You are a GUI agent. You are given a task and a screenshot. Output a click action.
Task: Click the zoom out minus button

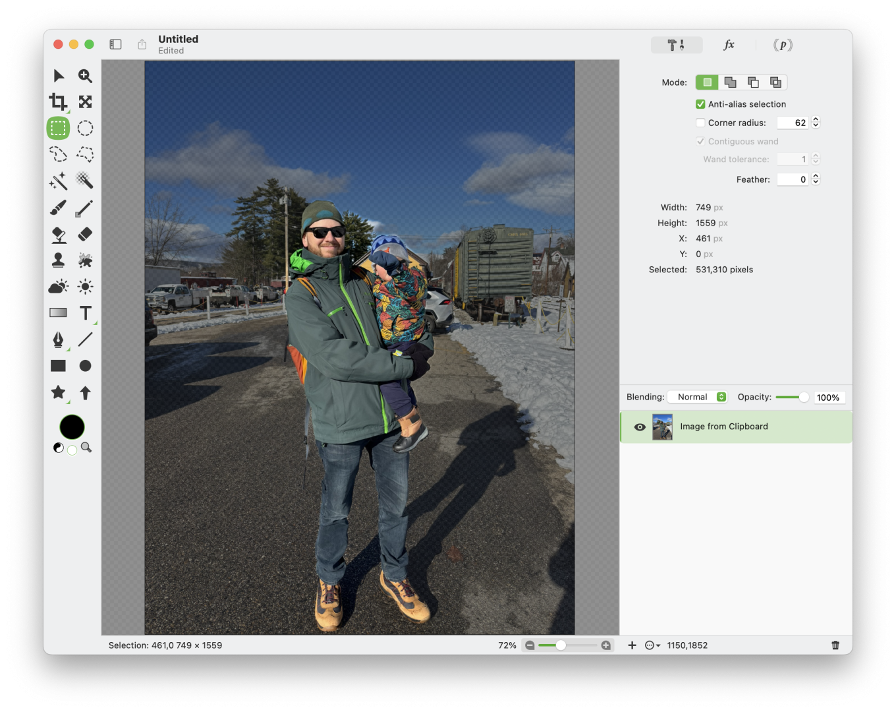point(530,645)
